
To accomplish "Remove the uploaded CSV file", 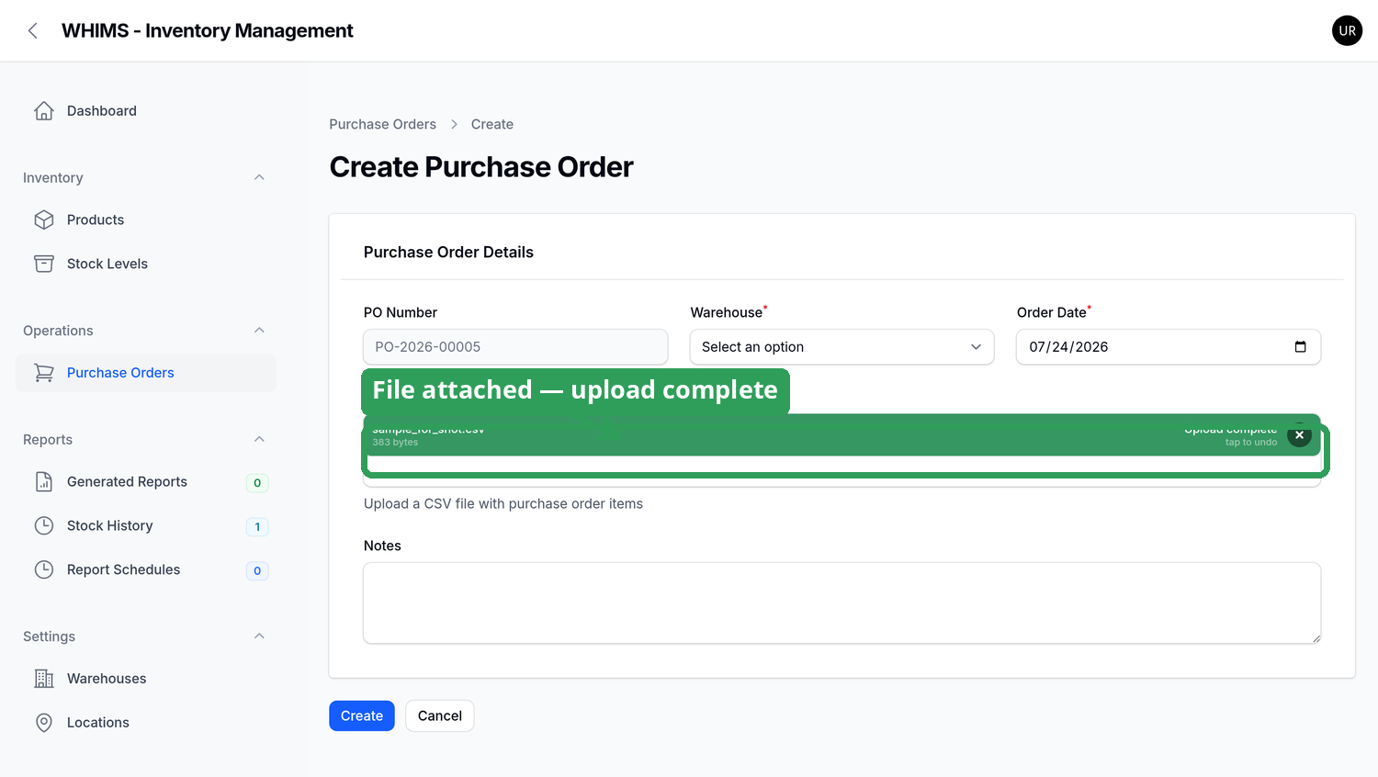I will coord(1299,435).
